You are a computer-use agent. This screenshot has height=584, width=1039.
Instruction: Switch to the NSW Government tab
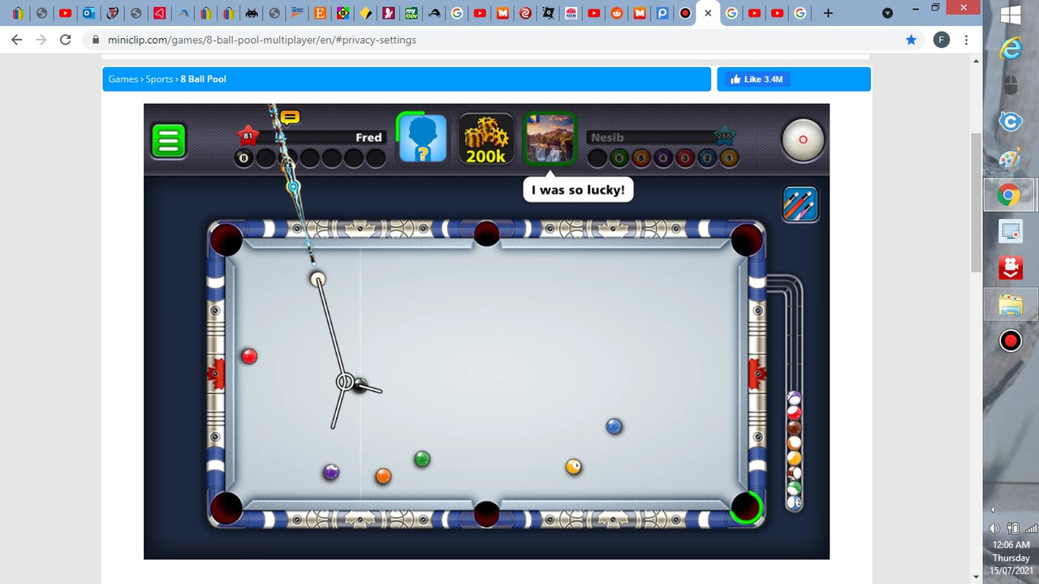(571, 13)
